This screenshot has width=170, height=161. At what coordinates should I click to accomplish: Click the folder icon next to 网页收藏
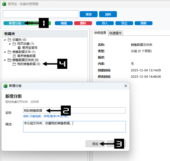tap(14, 44)
